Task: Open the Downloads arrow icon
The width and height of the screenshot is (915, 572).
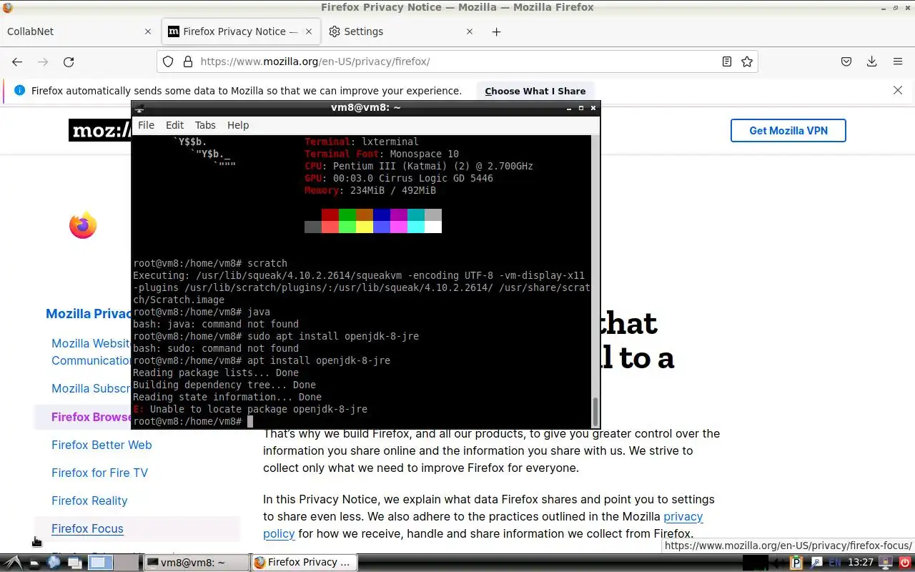Action: [x=872, y=61]
